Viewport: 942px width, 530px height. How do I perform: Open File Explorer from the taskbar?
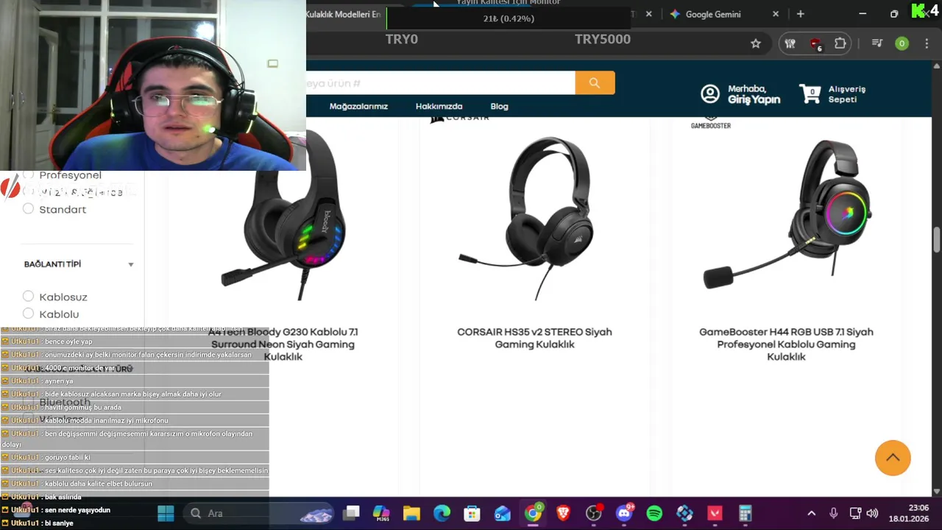coord(411,513)
